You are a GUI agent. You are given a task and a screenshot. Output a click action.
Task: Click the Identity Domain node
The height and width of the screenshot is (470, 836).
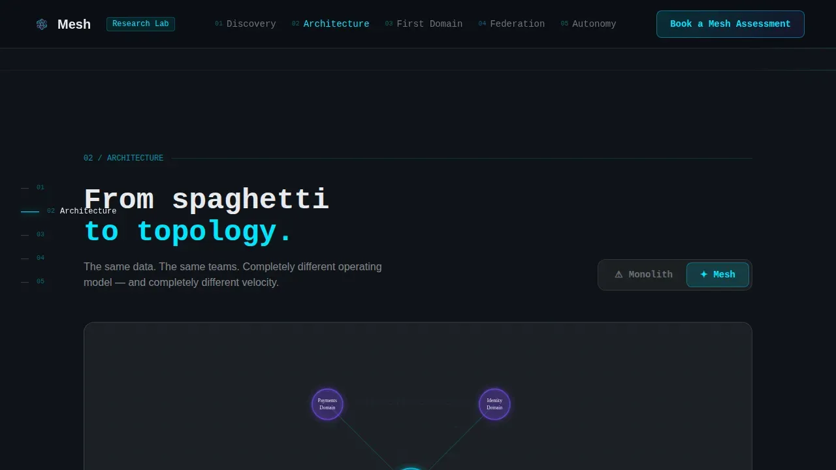point(494,404)
